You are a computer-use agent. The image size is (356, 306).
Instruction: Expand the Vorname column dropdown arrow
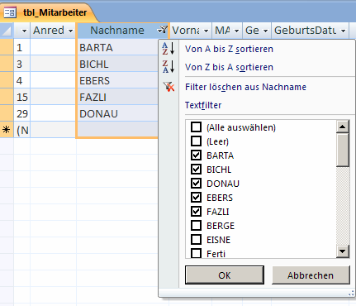pyautogui.click(x=206, y=31)
